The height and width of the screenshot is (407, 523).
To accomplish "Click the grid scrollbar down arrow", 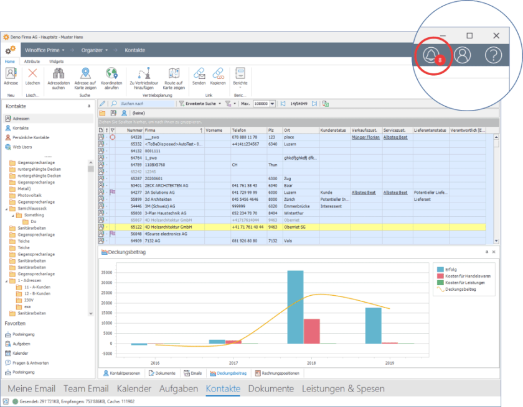I will [x=496, y=241].
